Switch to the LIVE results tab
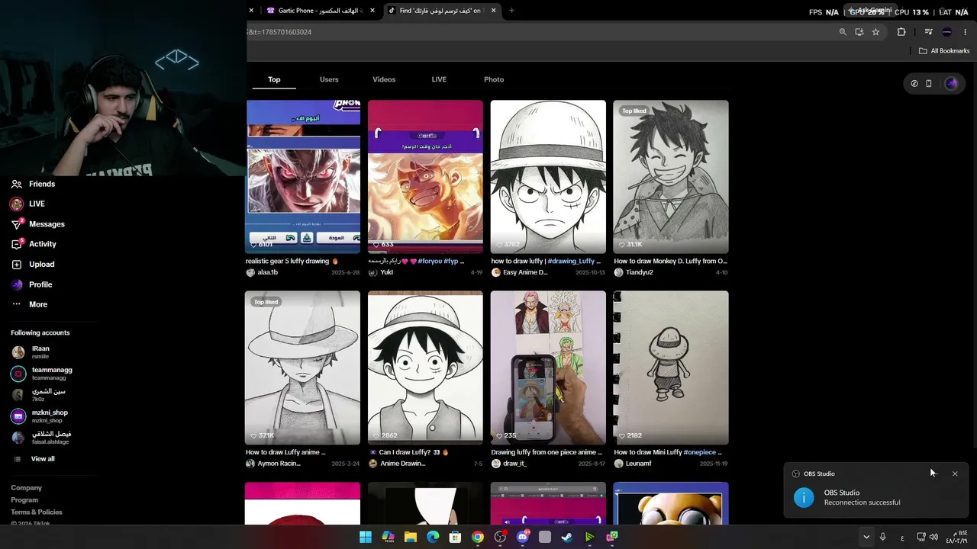This screenshot has height=549, width=977. [439, 79]
